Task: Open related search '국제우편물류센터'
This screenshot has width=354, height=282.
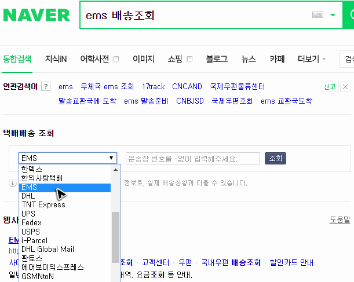Action: coord(238,87)
